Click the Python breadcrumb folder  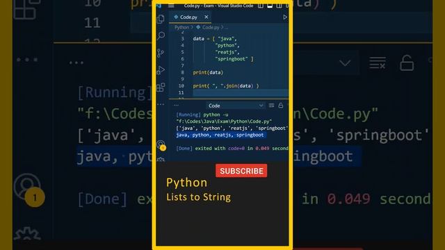tap(181, 27)
